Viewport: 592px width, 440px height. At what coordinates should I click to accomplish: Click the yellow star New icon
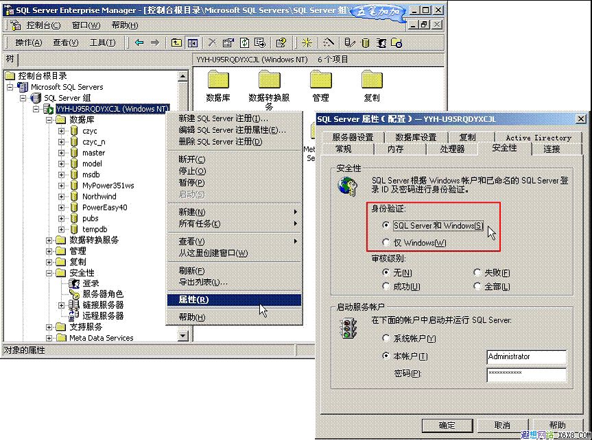[307, 42]
